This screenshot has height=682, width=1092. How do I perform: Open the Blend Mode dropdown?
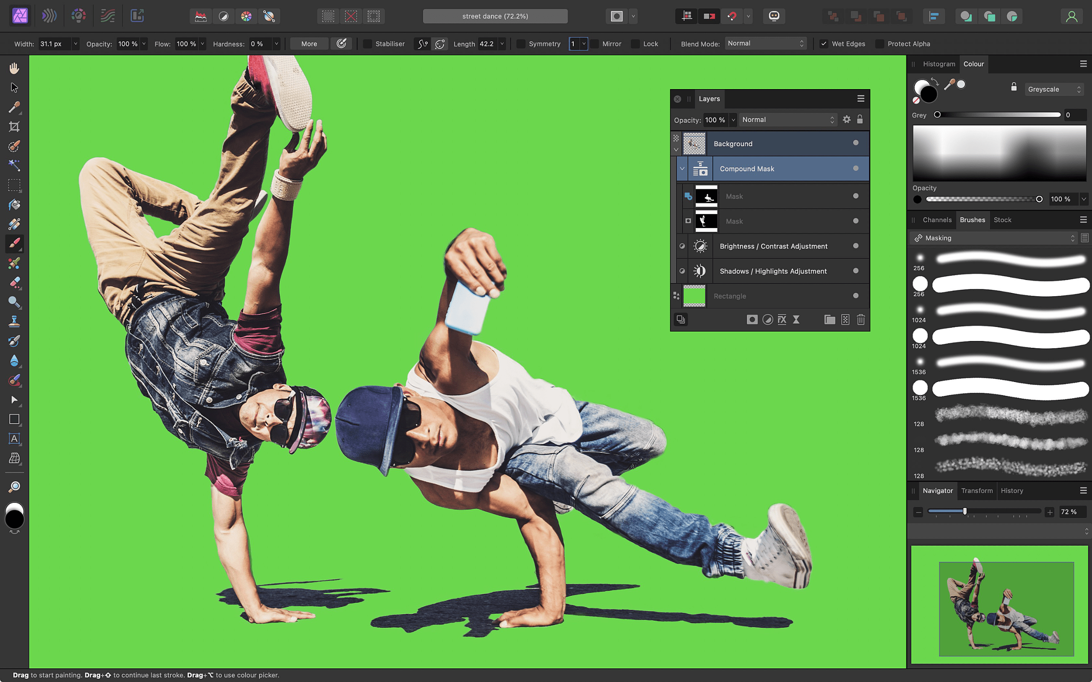(x=765, y=43)
